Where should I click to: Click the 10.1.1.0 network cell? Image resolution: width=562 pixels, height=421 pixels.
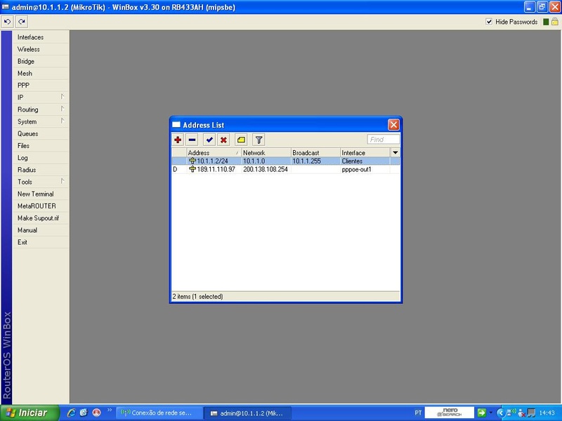266,161
